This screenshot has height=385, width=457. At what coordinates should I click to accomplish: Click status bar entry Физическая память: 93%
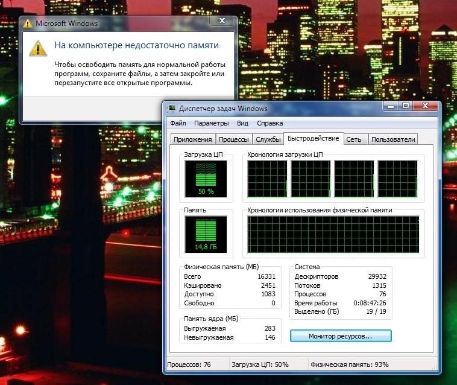[350, 364]
